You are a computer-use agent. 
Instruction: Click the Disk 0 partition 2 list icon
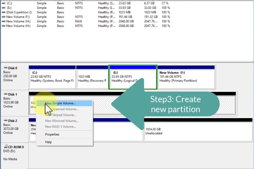(3, 12)
